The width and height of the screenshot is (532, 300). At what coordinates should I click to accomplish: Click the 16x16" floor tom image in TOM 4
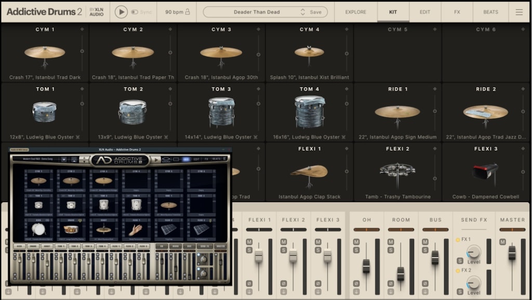click(x=310, y=111)
